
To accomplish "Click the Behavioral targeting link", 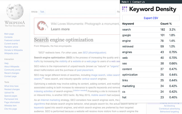I will [169, 111].
